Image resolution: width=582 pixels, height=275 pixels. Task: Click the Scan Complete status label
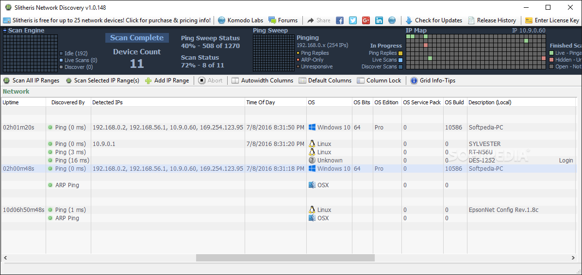point(137,38)
